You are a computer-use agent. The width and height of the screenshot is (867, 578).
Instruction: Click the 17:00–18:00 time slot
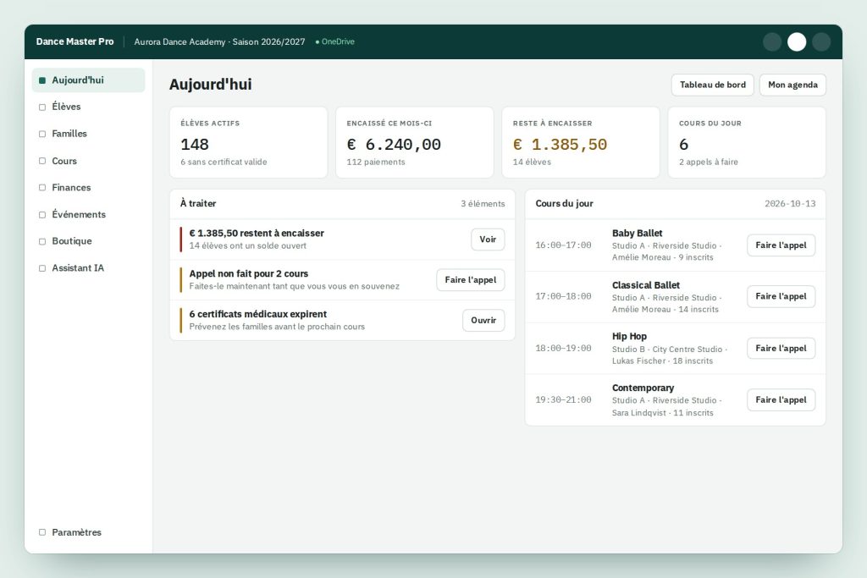[x=563, y=296]
